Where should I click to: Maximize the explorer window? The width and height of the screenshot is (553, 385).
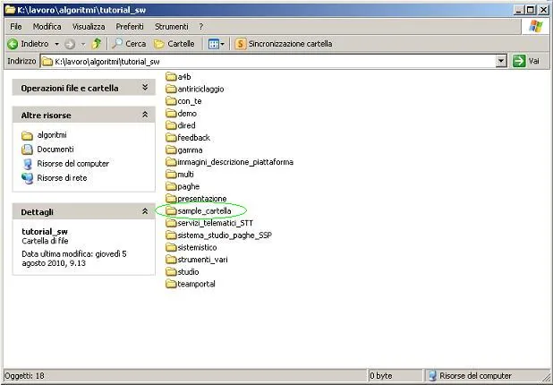click(x=531, y=10)
